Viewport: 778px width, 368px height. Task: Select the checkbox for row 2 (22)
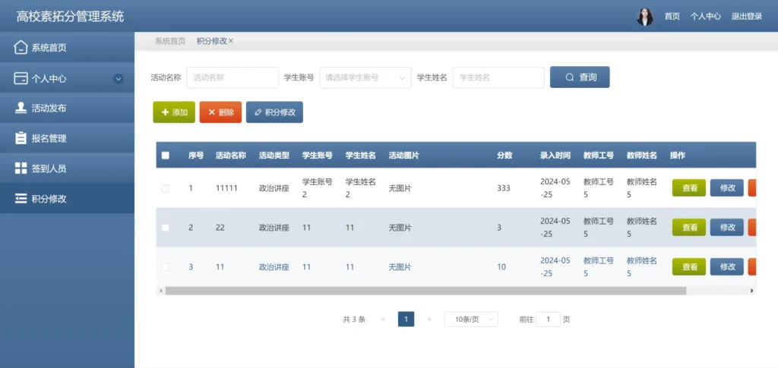(x=166, y=228)
